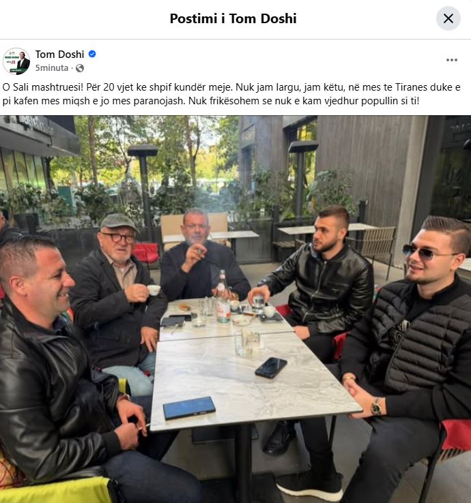The width and height of the screenshot is (471, 503).
Task: Click the black phone on the marble table
Action: click(x=271, y=367)
